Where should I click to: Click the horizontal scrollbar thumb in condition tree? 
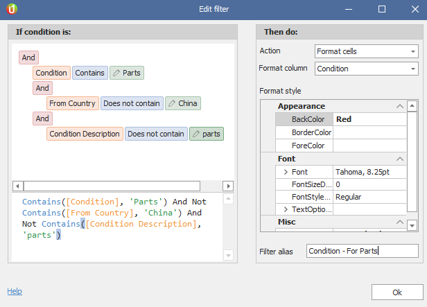point(112,186)
